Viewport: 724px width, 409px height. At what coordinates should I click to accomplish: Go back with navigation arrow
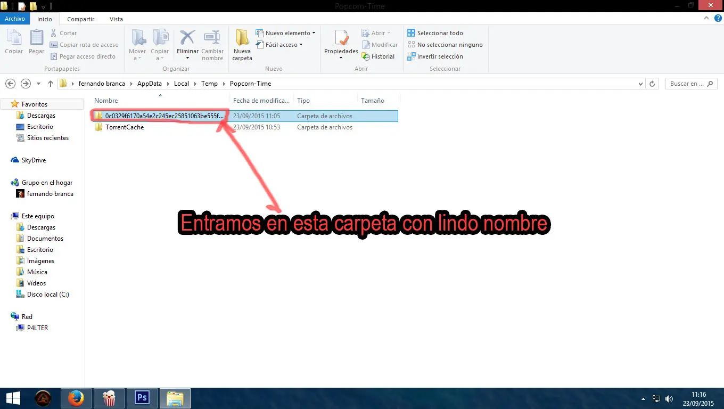(10, 84)
